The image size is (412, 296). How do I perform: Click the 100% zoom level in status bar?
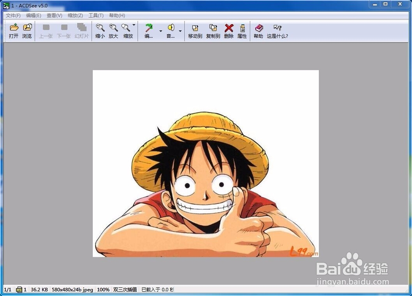coord(103,290)
